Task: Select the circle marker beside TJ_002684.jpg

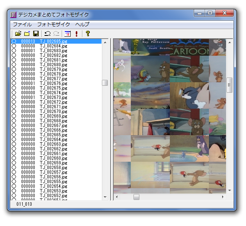Action: [x=14, y=46]
